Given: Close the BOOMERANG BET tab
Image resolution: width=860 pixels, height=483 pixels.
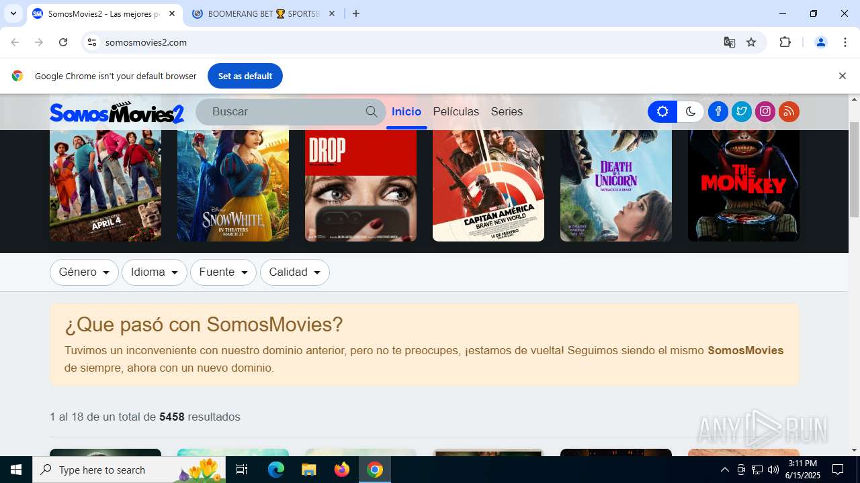Looking at the screenshot, I should (x=332, y=13).
